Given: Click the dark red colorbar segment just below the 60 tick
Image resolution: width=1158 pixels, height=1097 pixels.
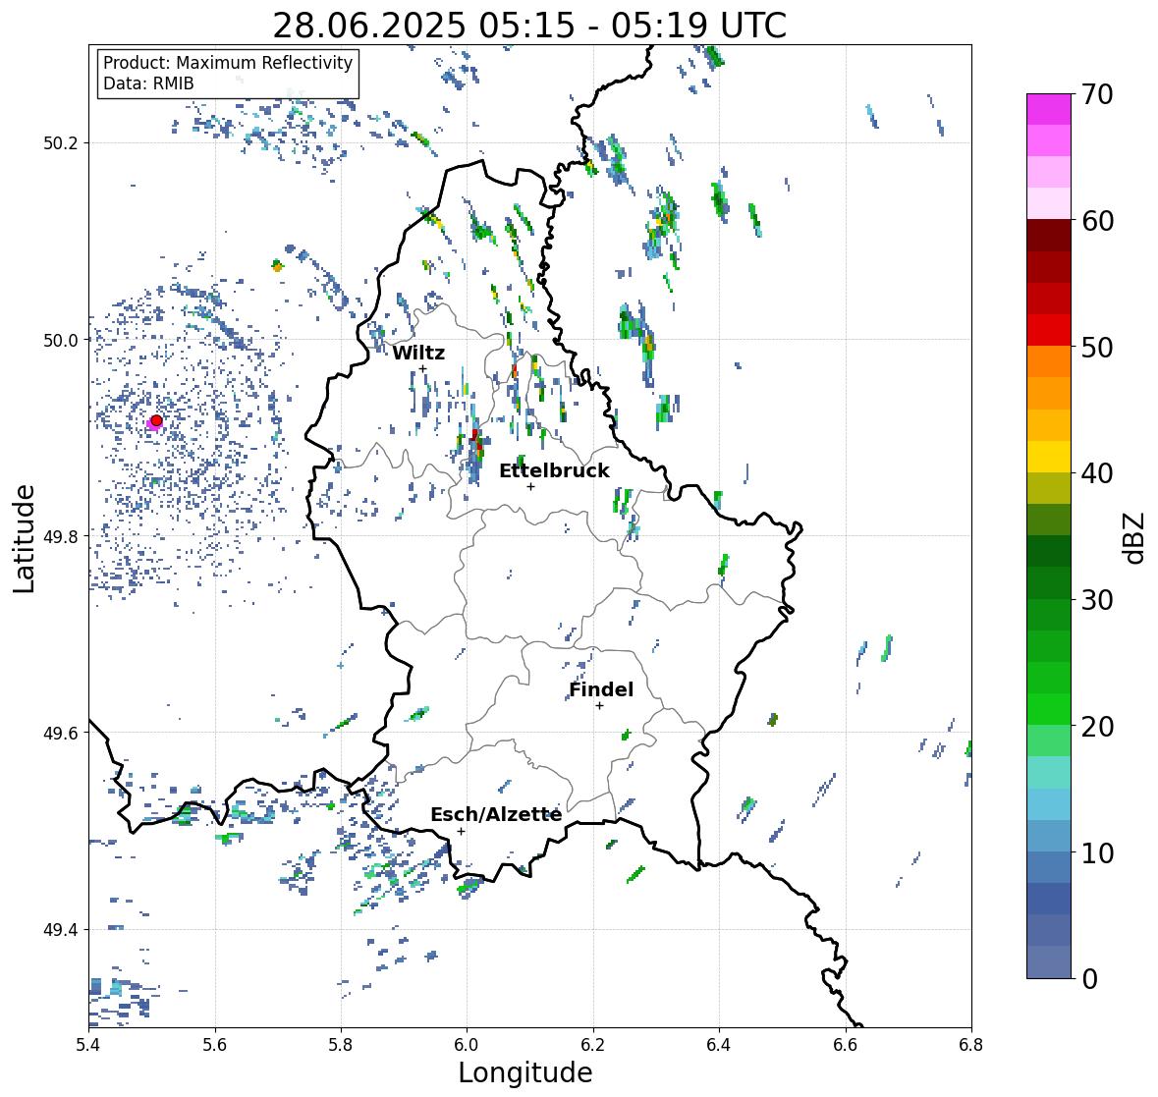Looking at the screenshot, I should tap(1049, 236).
